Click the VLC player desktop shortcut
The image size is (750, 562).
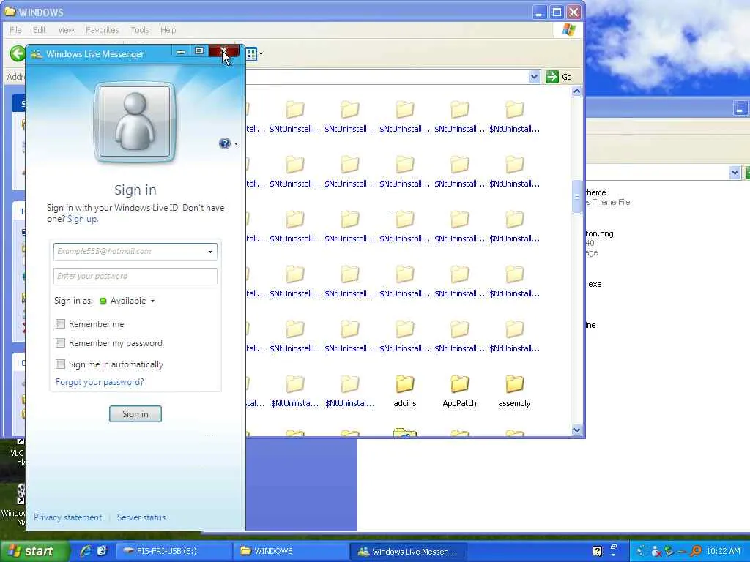18,453
